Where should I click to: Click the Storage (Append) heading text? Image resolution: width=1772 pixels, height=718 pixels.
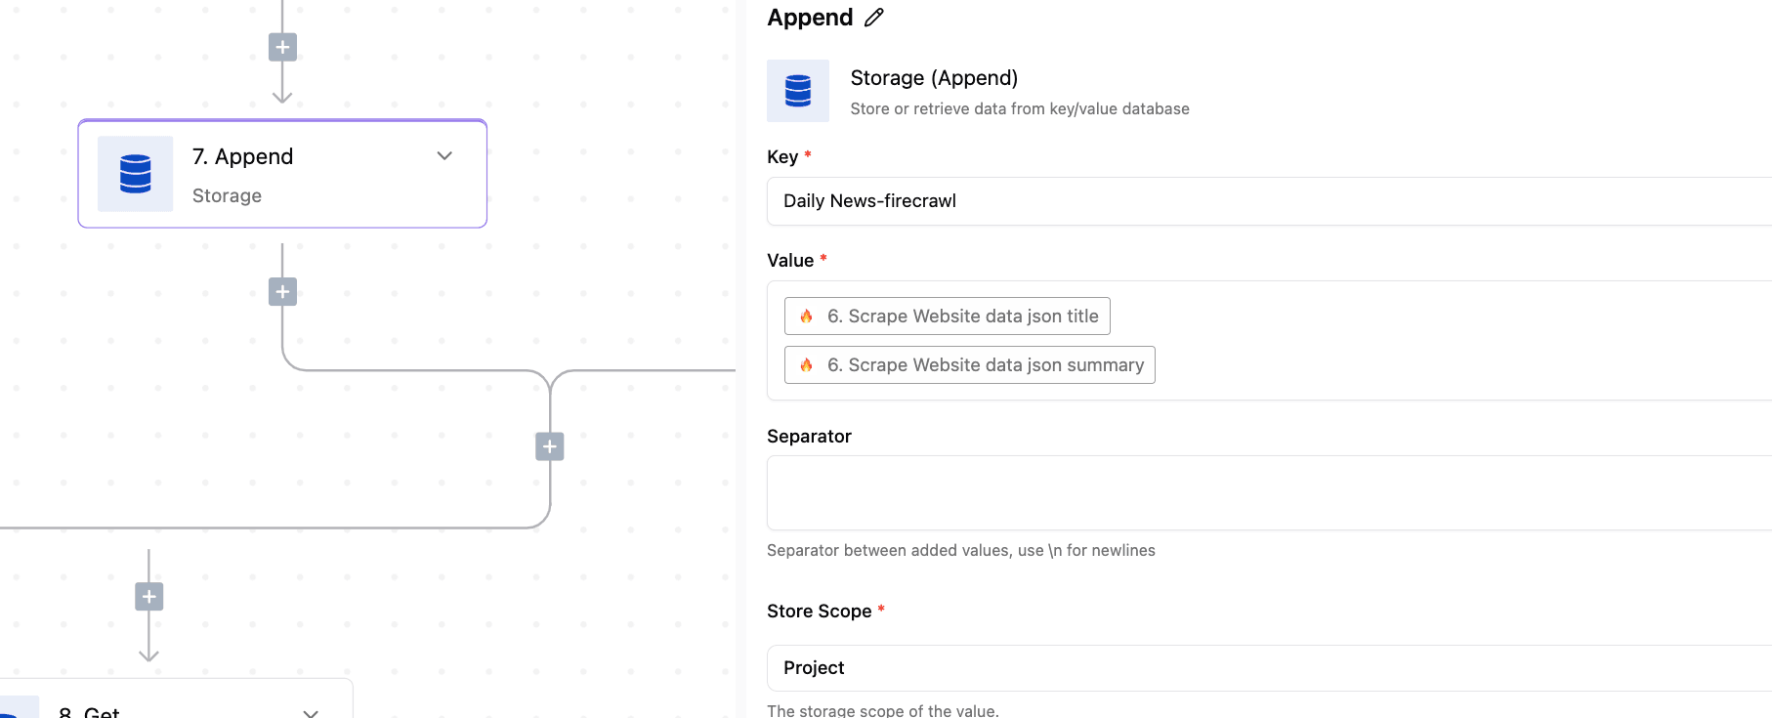[934, 78]
